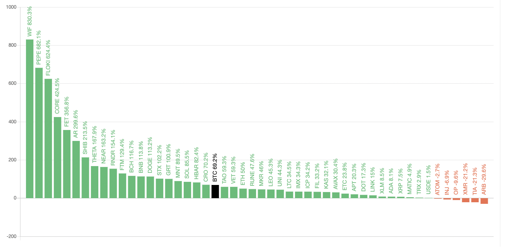Select the CORE 424.5% bar
The width and height of the screenshot is (507, 247).
(57, 157)
